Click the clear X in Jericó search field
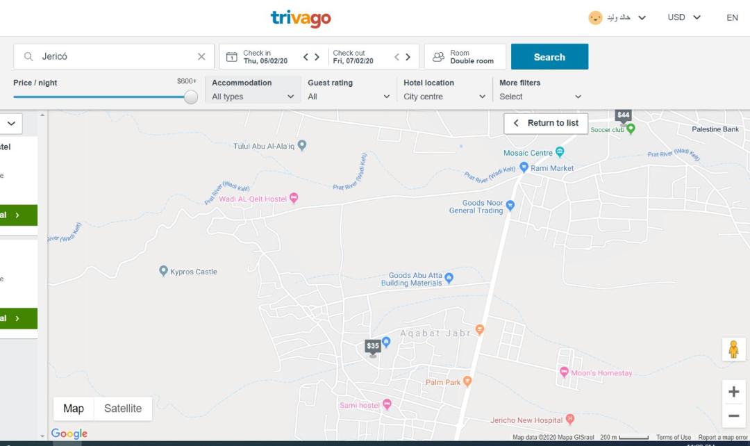 pyautogui.click(x=201, y=57)
